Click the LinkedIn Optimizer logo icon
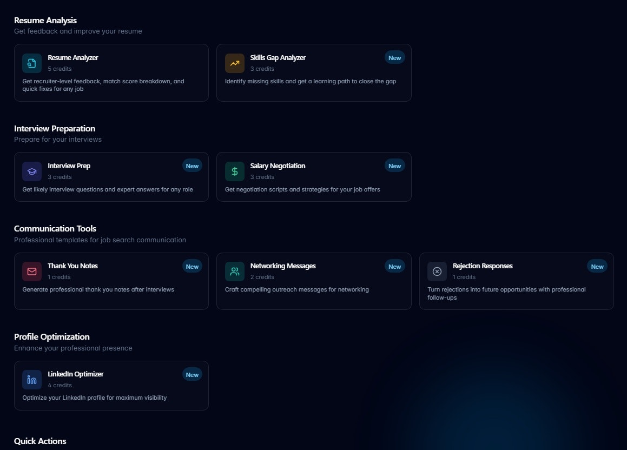Image resolution: width=627 pixels, height=450 pixels. tap(31, 379)
